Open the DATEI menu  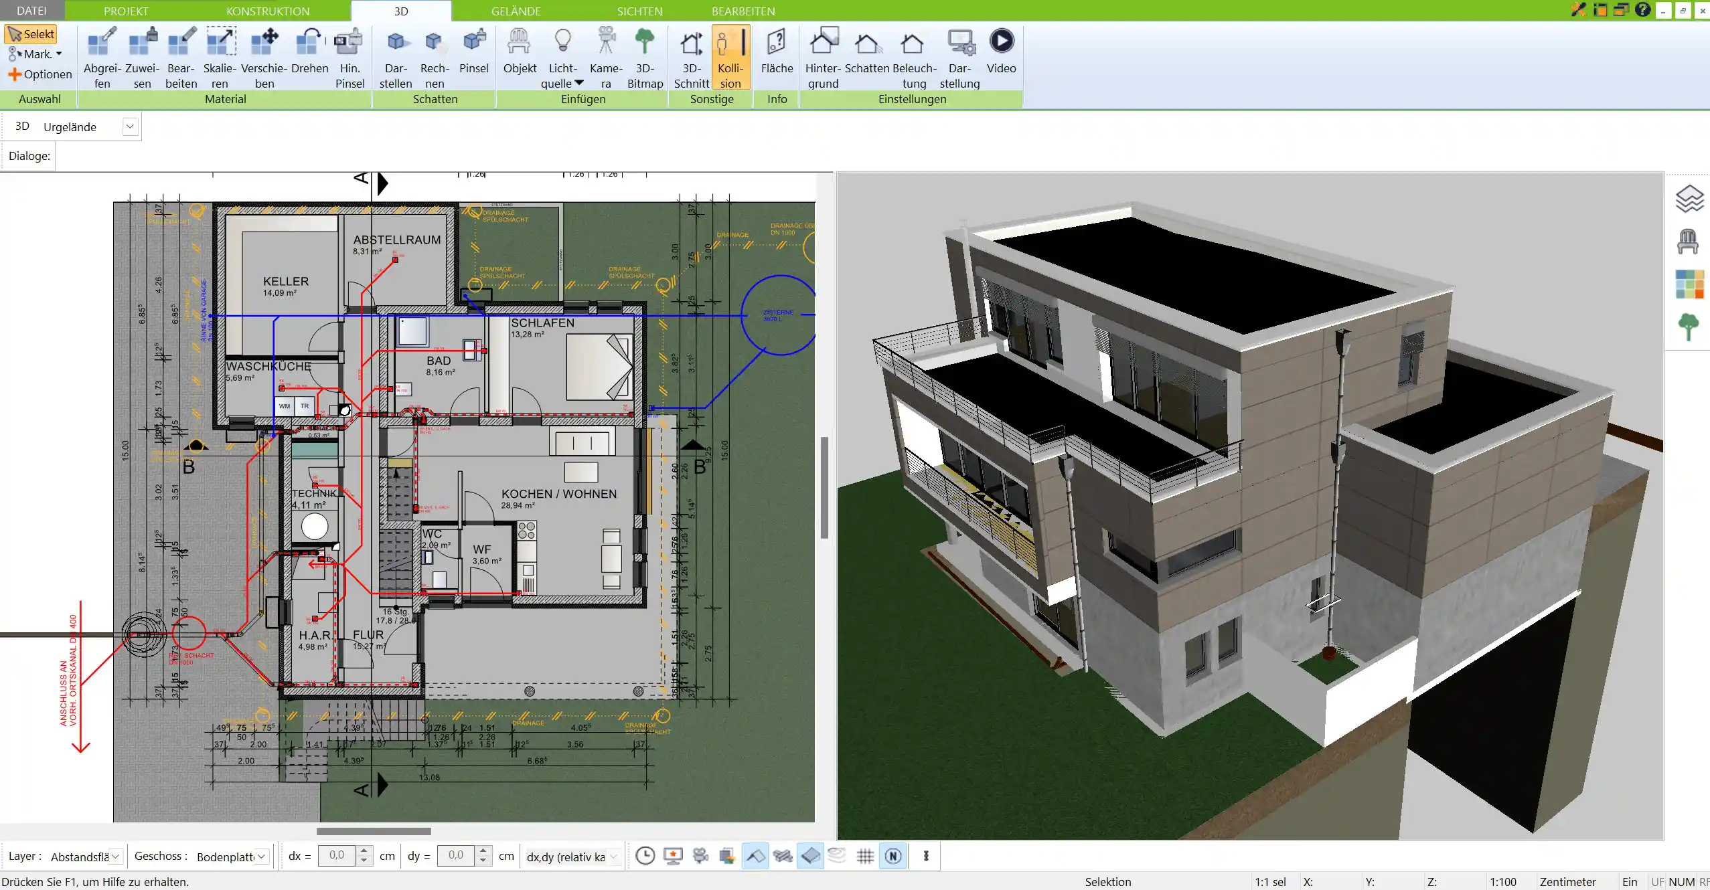coord(31,11)
